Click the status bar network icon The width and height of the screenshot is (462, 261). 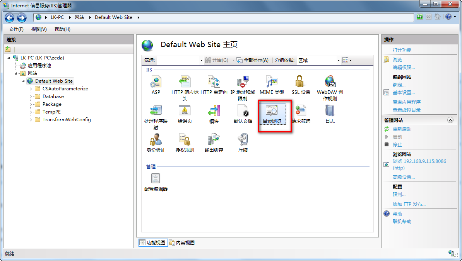pyautogui.click(x=451, y=253)
